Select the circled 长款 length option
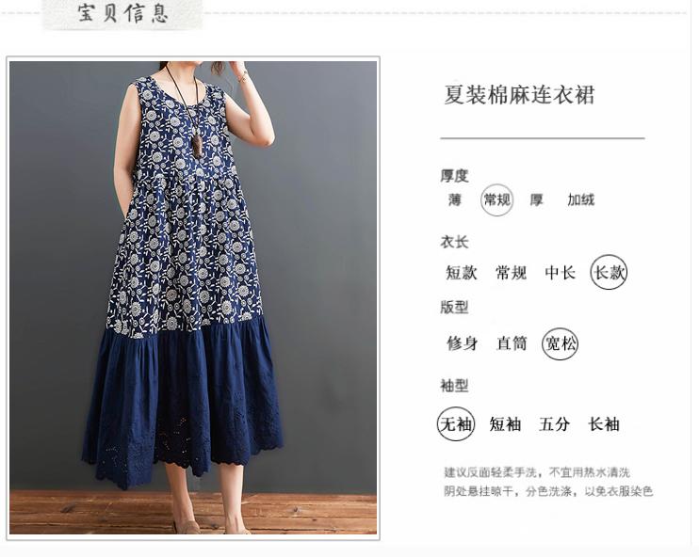 tap(609, 272)
